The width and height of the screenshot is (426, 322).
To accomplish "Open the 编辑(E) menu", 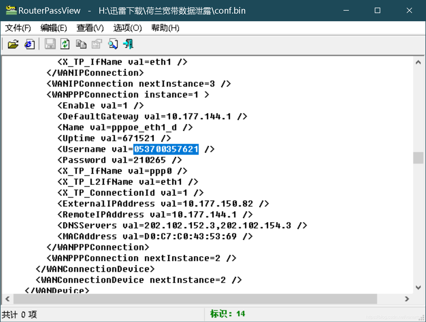I will (54, 28).
